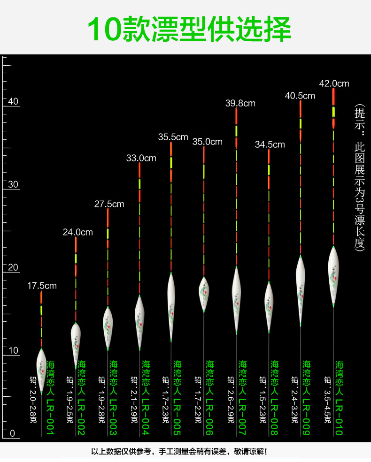Select the "海湾恋人 LR-005" model label
The width and height of the screenshot is (371, 462).
(x=177, y=398)
